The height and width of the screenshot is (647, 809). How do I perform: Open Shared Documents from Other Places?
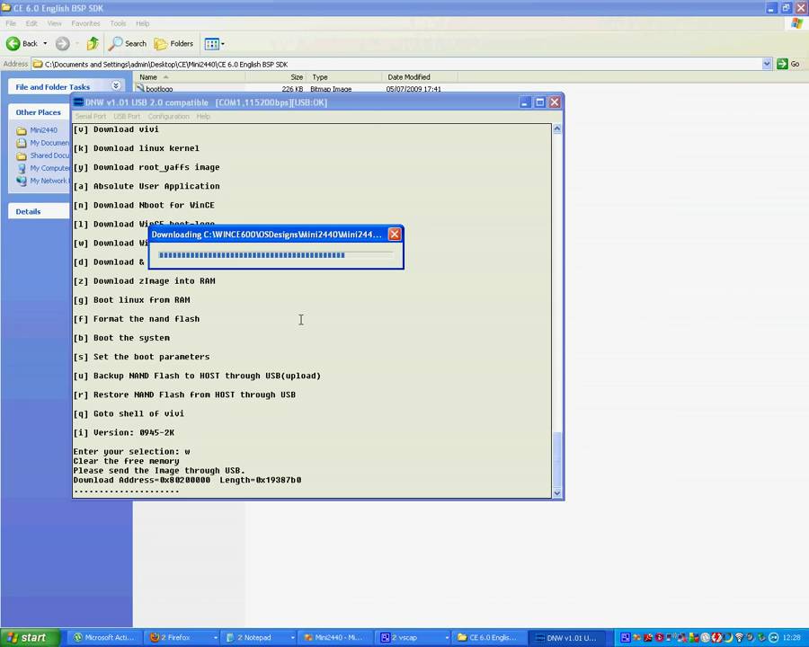(42, 155)
